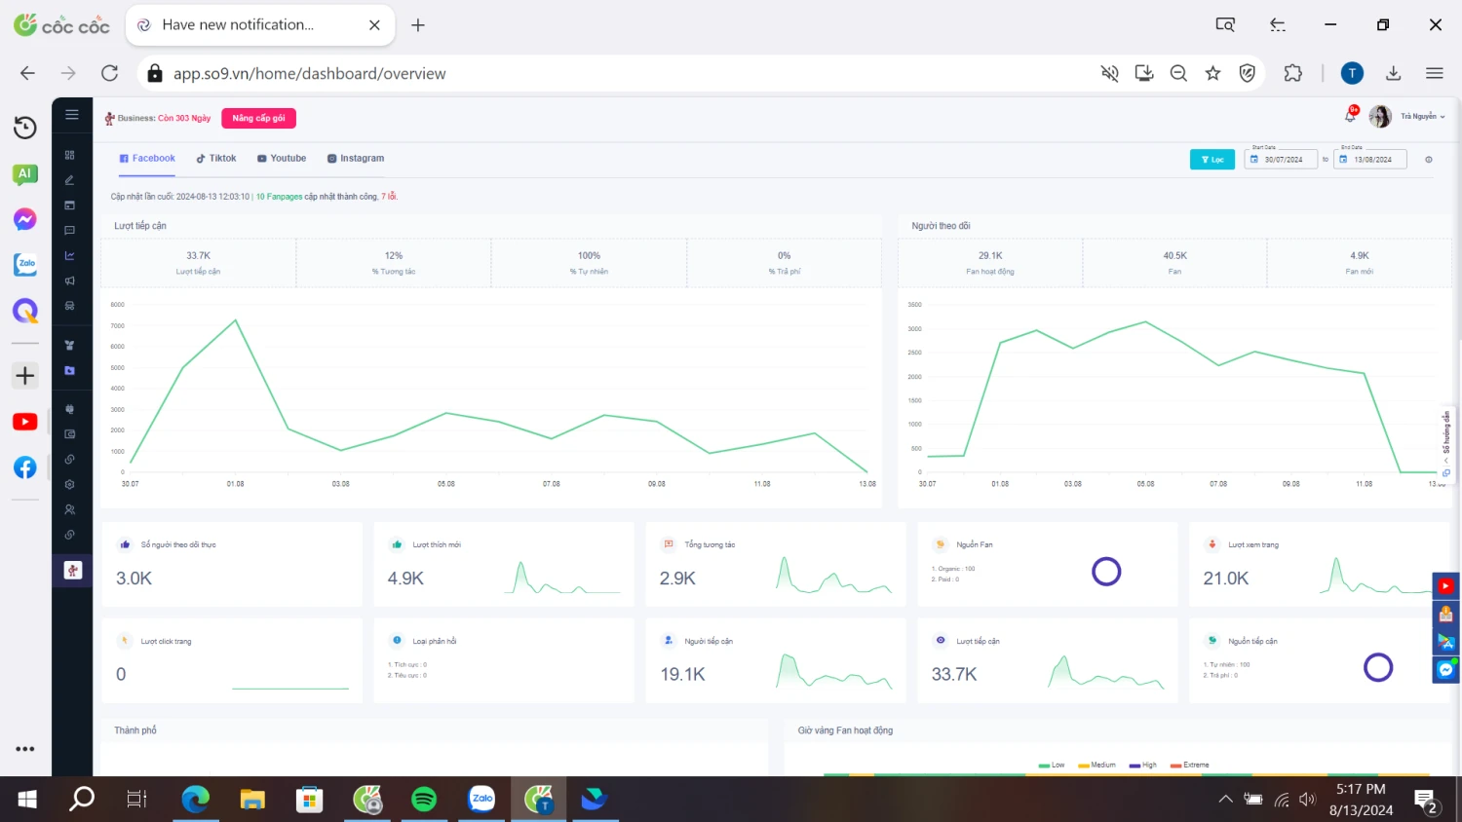Screen dimensions: 1462x822
Task: Click the 7 lỗi errors link
Action: tap(388, 197)
